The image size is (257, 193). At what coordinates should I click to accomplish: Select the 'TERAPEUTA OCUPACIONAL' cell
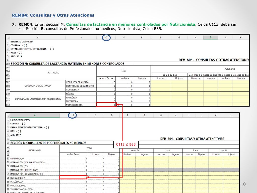click(x=35, y=189)
